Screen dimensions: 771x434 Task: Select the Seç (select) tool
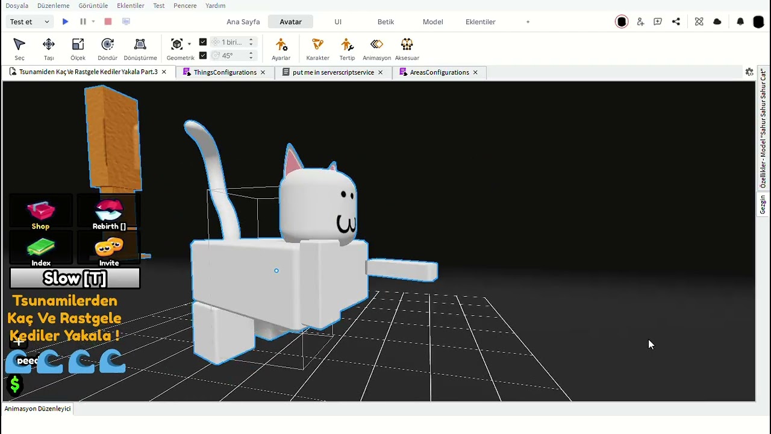pos(19,49)
